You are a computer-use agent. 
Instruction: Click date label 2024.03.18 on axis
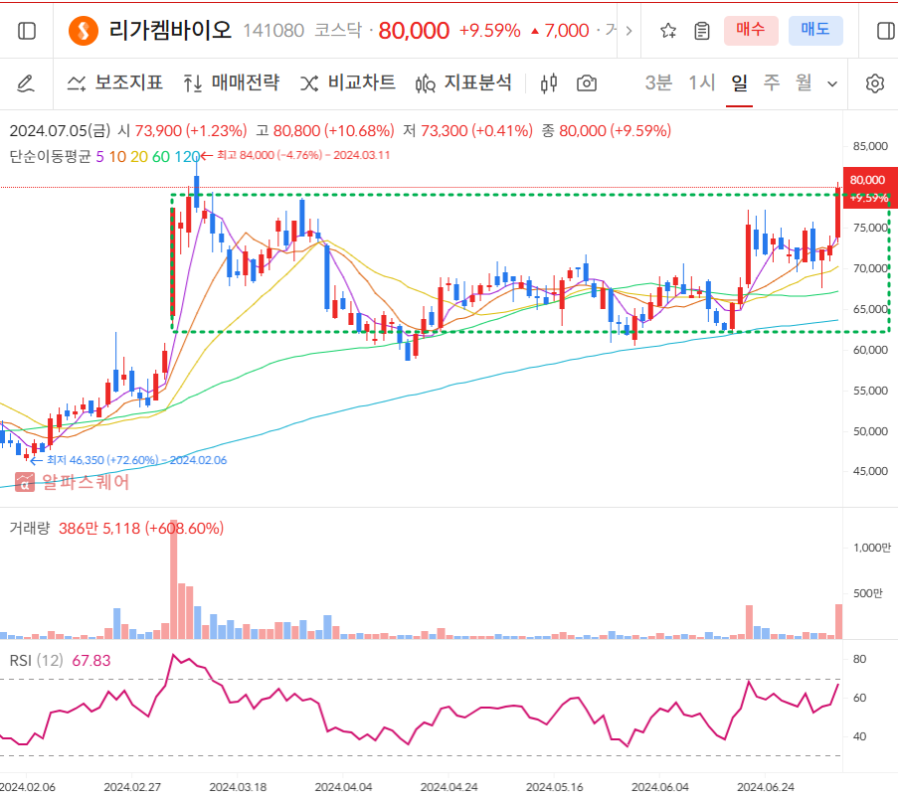pyautogui.click(x=238, y=787)
